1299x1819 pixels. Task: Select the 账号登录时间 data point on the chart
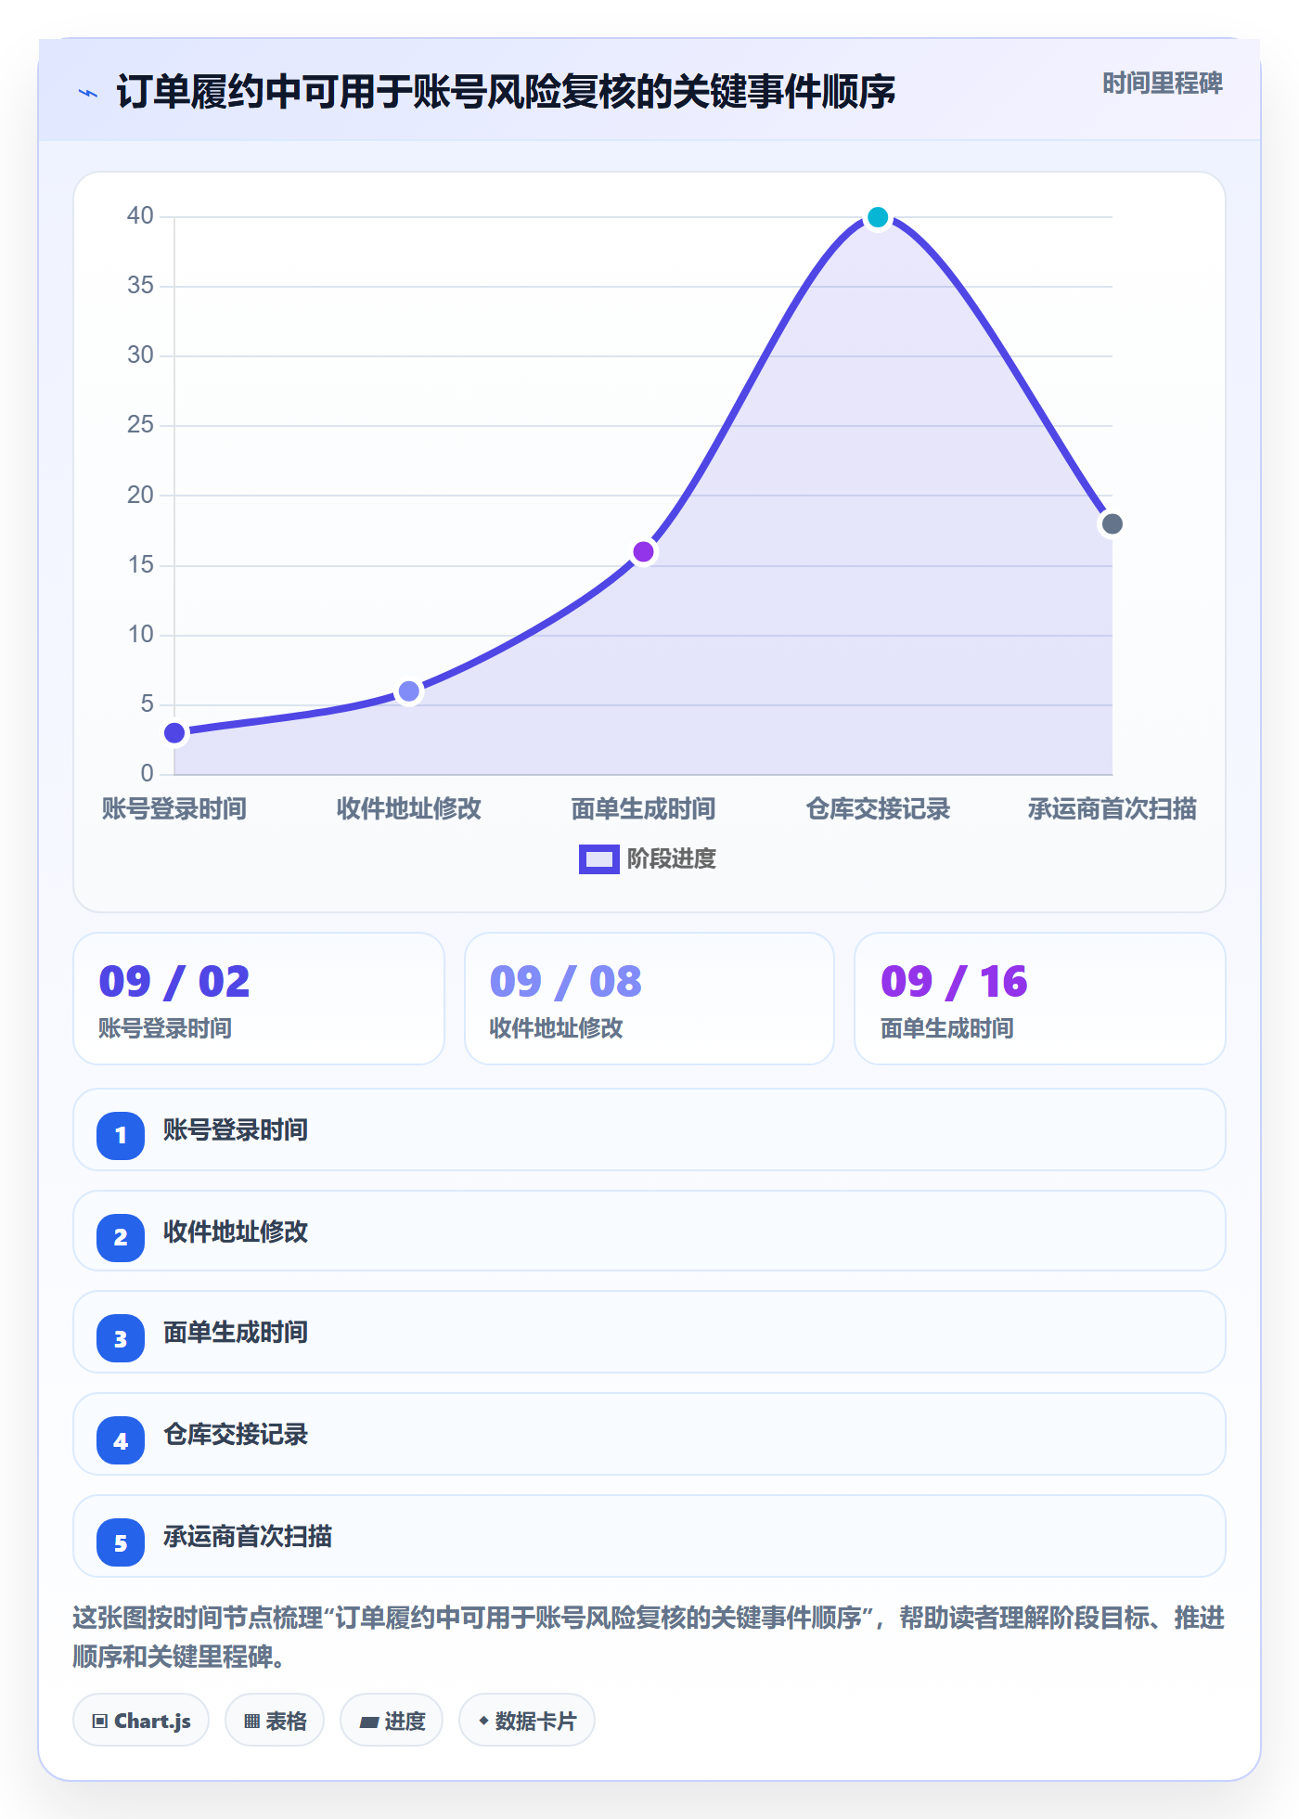pyautogui.click(x=174, y=733)
